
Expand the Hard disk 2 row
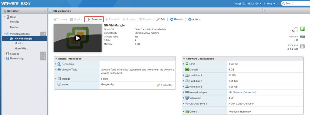point(184,81)
